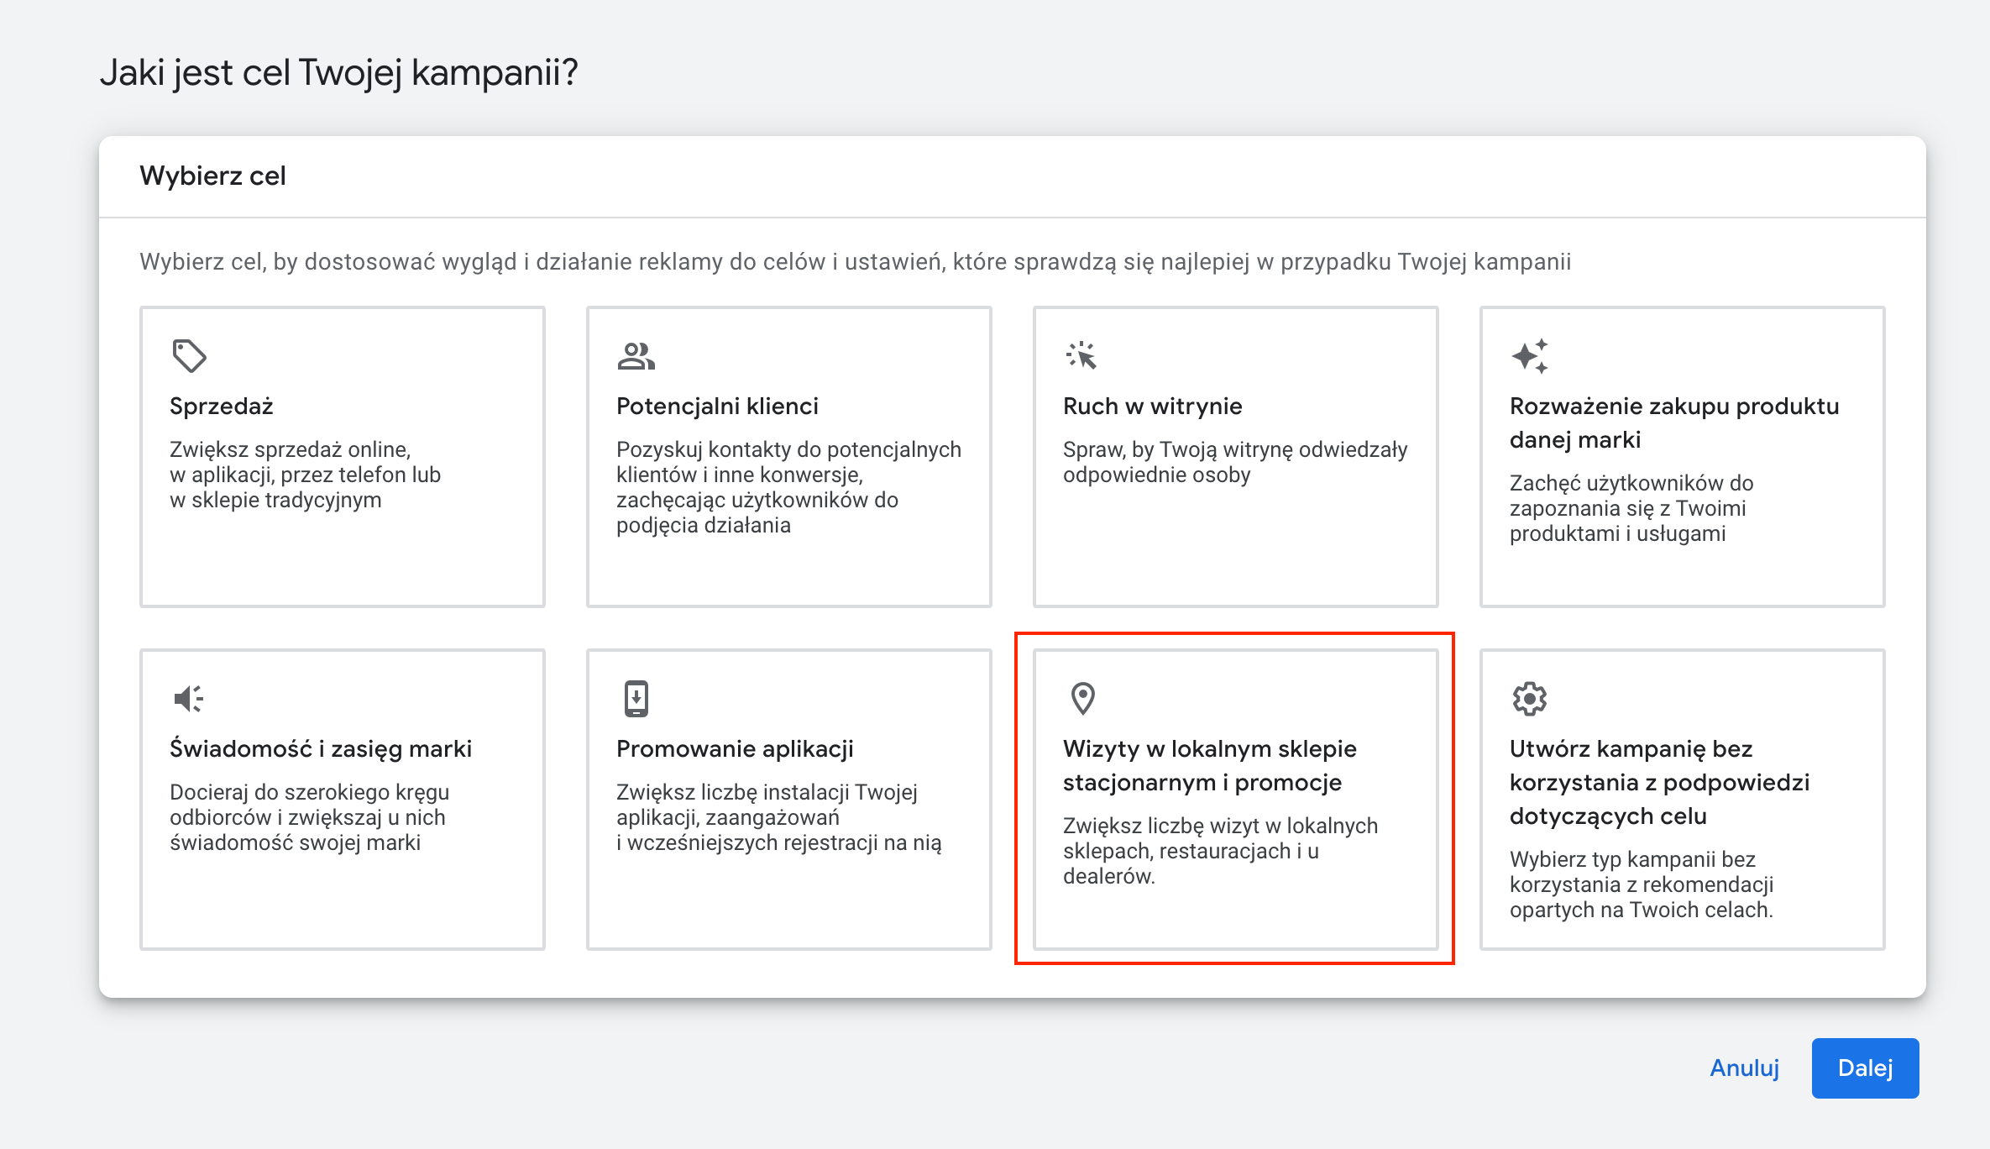Select Rozważenie zakupu produktu danej marki heading
This screenshot has height=1149, width=1990.
pos(1673,422)
